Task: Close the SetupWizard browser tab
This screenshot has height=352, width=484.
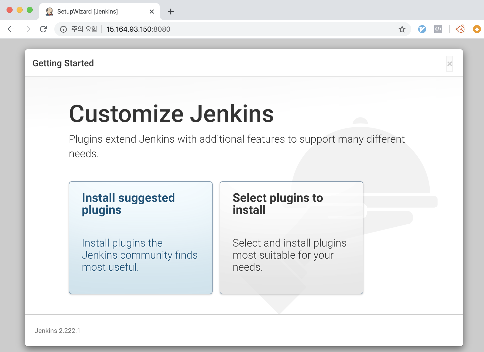Action: click(x=152, y=12)
